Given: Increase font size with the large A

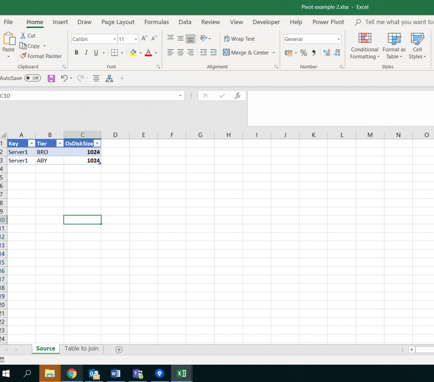Looking at the screenshot, I should tap(144, 39).
